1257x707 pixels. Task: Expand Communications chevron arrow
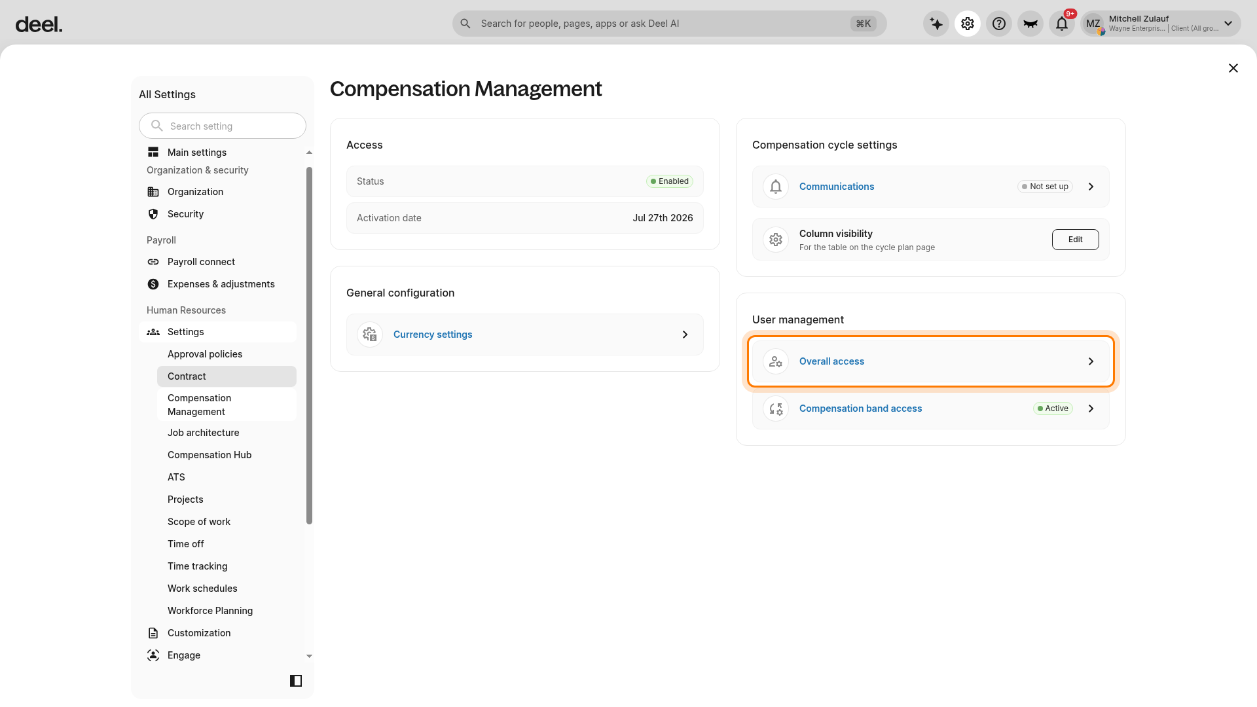pos(1091,187)
